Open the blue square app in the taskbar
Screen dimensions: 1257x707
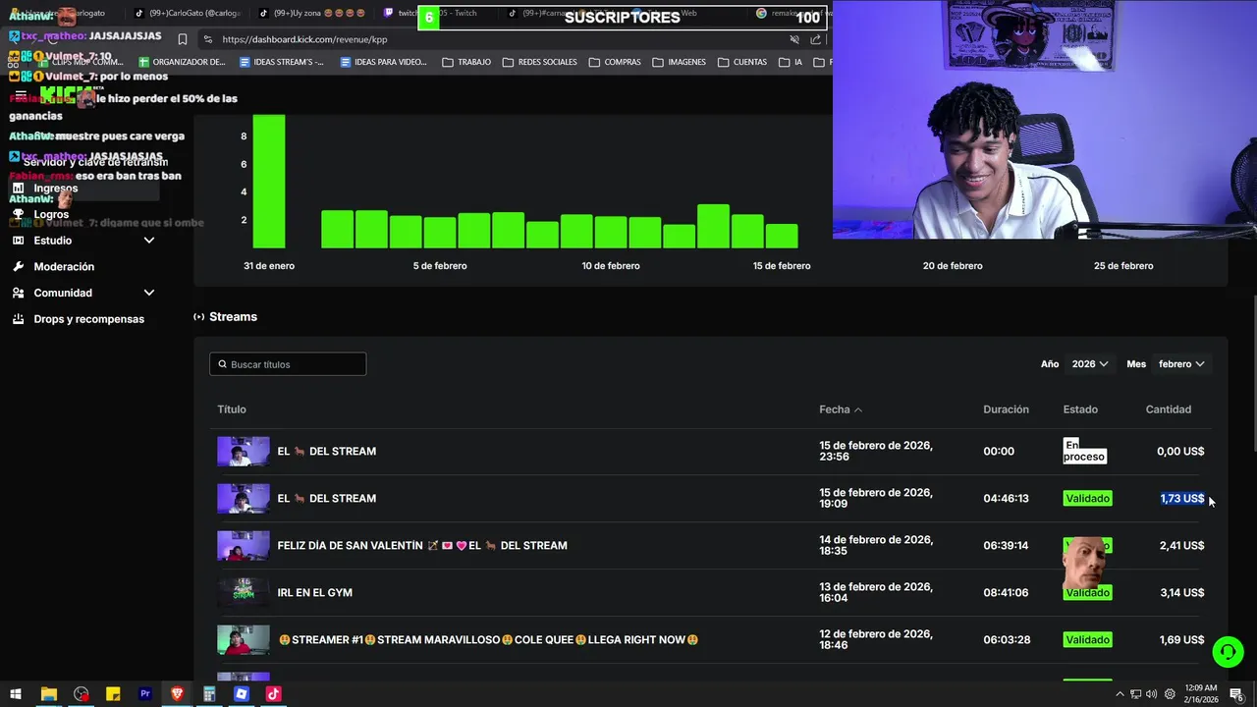242,694
